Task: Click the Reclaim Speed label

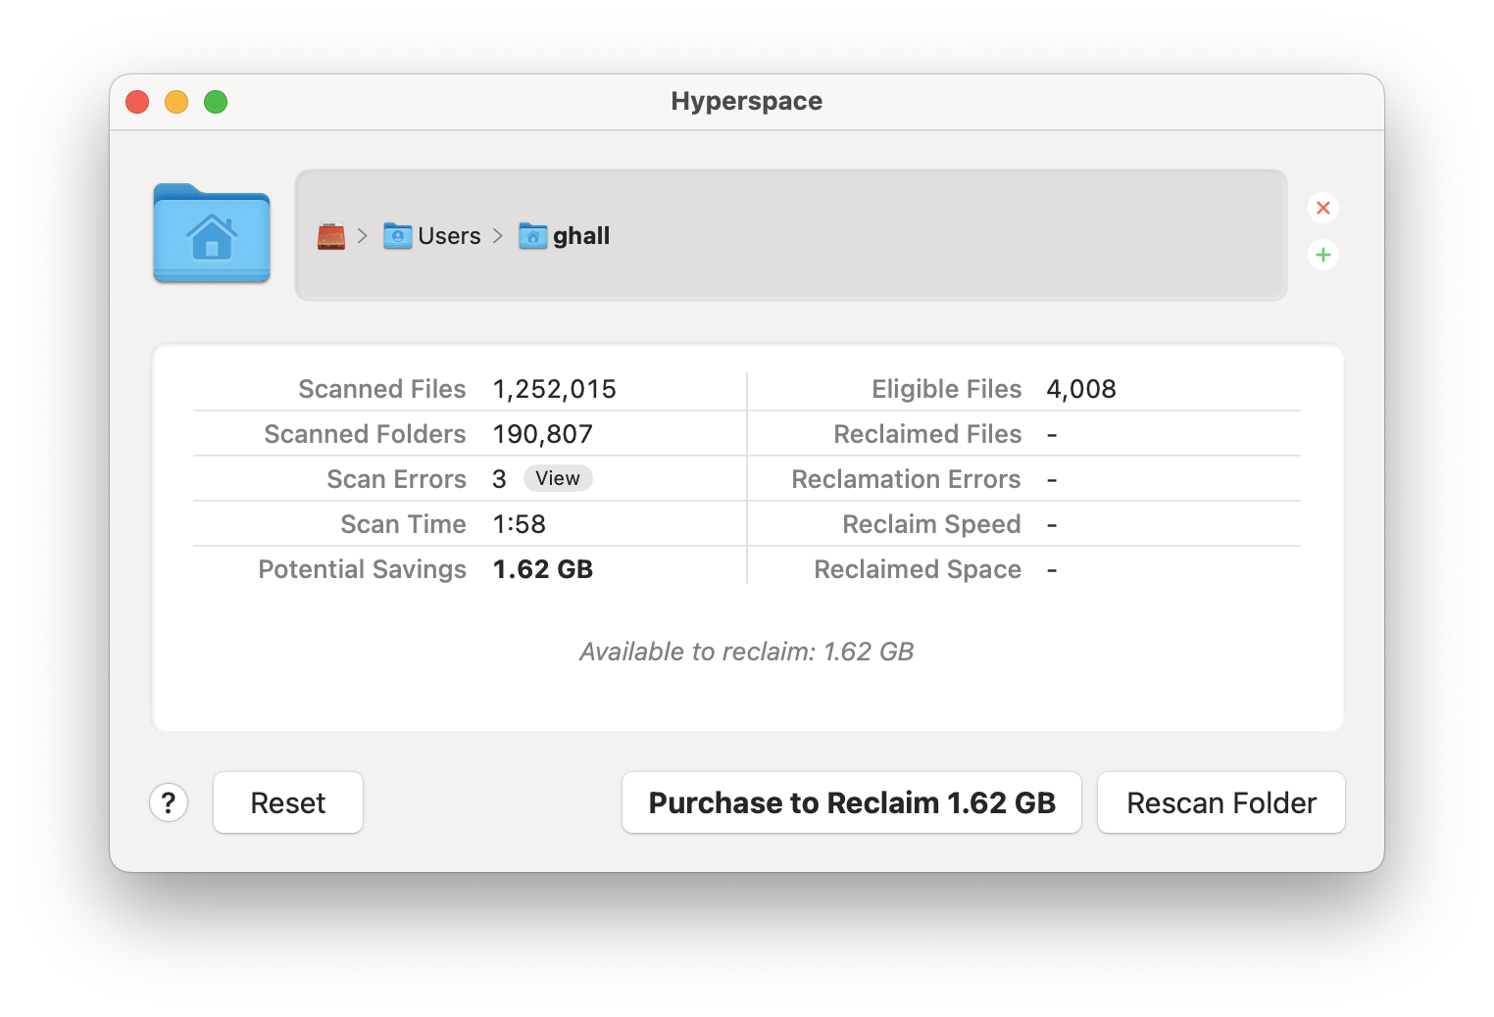Action: coord(932,524)
